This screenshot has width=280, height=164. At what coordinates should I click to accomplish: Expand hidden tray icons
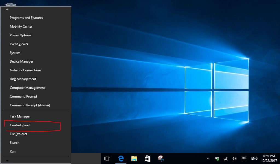click(x=208, y=159)
